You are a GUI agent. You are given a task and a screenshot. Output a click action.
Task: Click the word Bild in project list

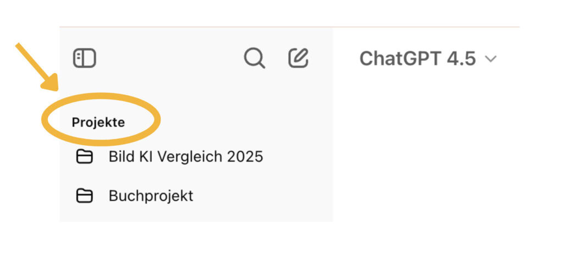point(120,157)
